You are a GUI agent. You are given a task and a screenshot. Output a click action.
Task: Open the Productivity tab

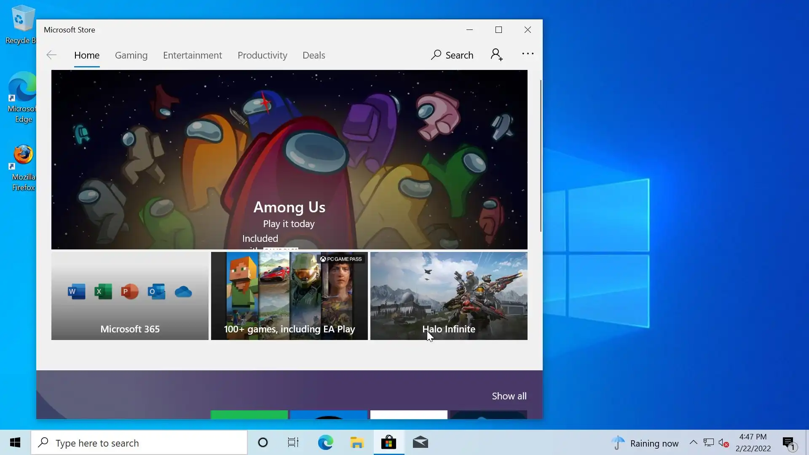[x=262, y=55]
